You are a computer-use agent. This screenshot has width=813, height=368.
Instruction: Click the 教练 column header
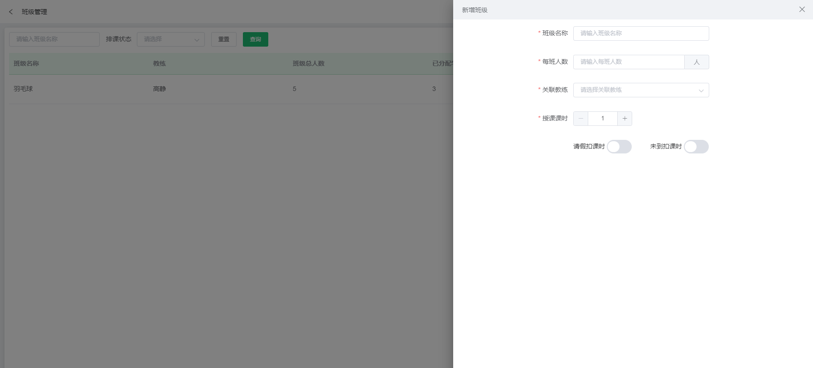(x=160, y=64)
